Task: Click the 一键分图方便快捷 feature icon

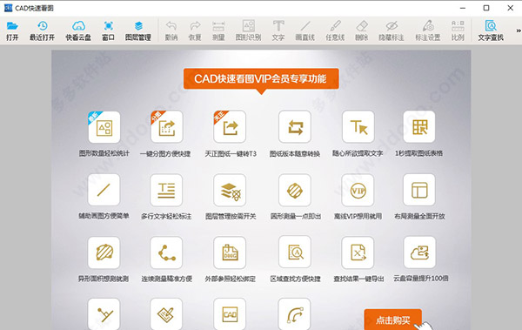Action: (166, 127)
